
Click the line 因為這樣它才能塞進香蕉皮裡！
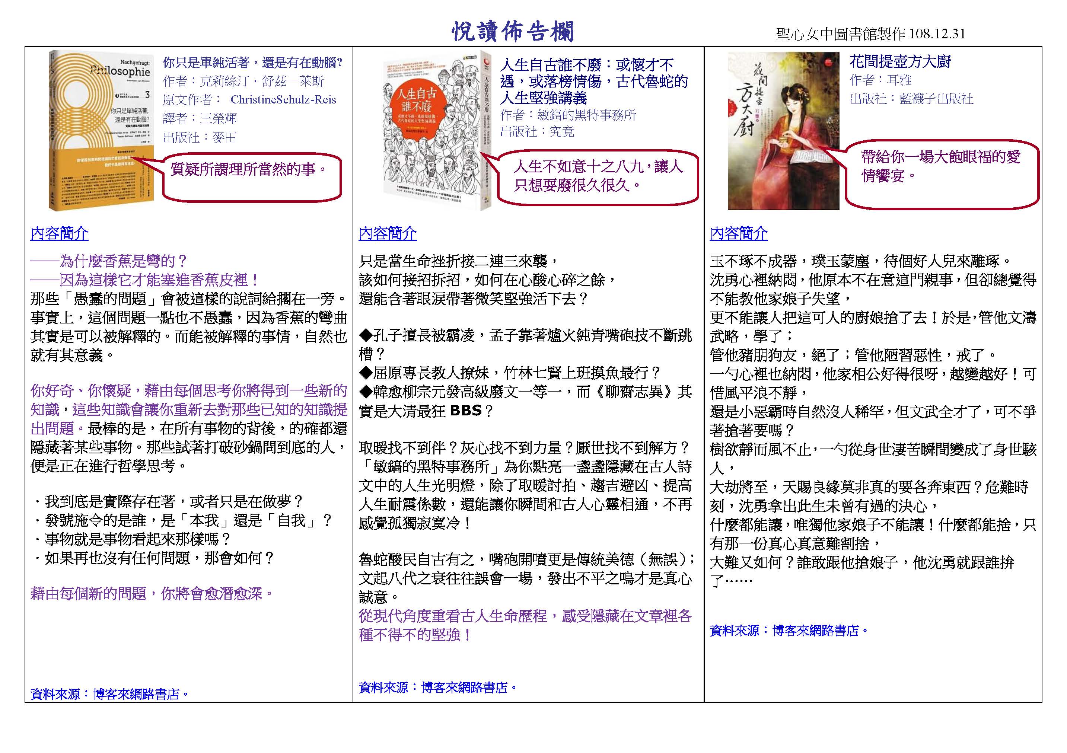145,280
